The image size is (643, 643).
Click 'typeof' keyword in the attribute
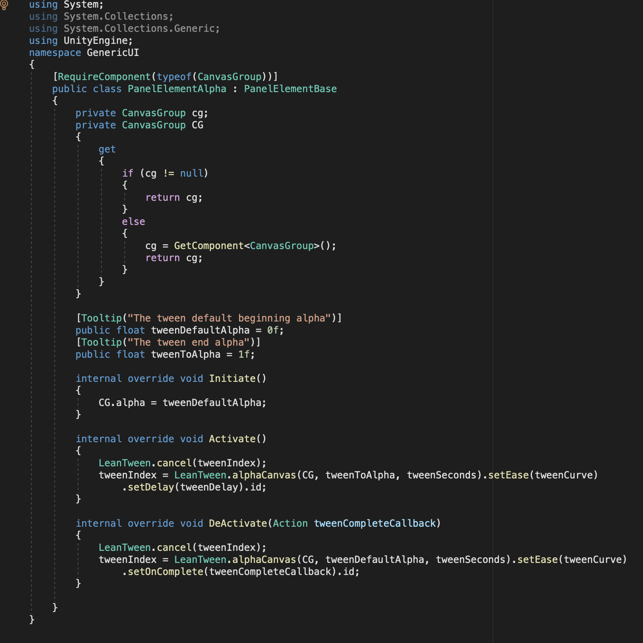[174, 77]
